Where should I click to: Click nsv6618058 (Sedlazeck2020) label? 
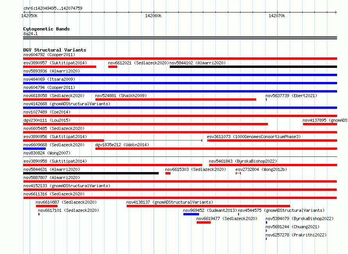point(54,96)
